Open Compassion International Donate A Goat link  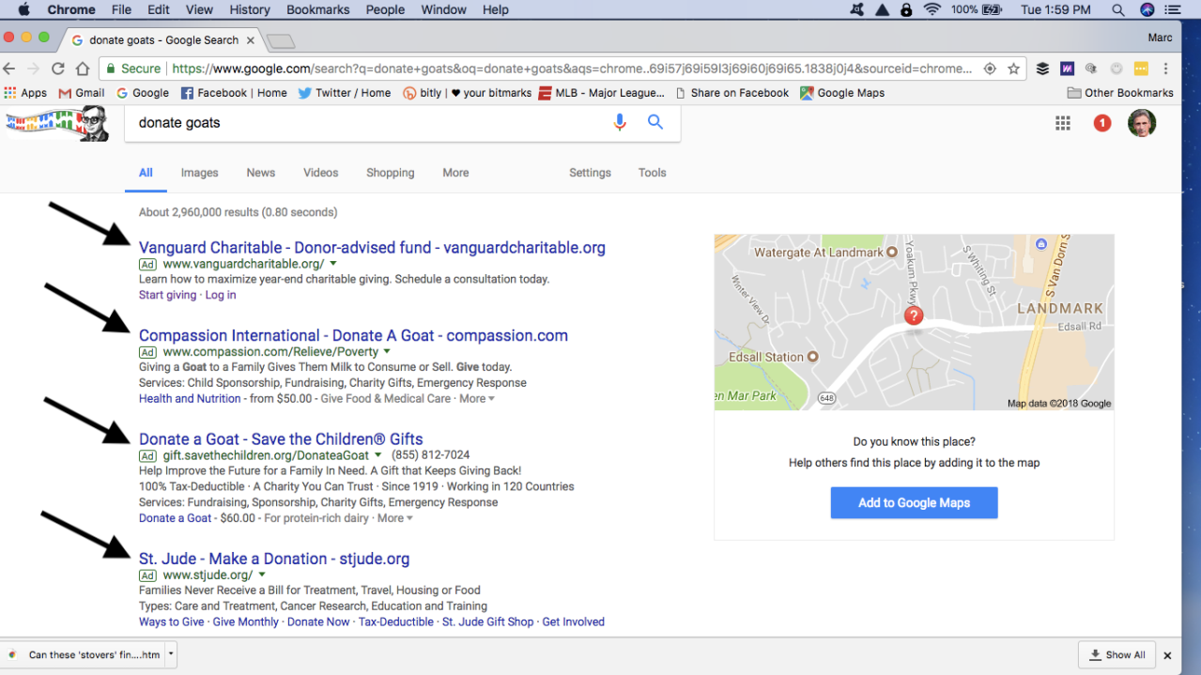pos(353,335)
